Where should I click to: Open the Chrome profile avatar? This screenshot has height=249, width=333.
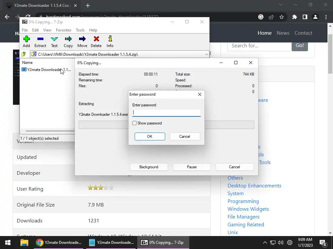pos(315,17)
